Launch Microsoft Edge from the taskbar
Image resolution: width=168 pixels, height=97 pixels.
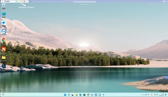click(x=81, y=95)
